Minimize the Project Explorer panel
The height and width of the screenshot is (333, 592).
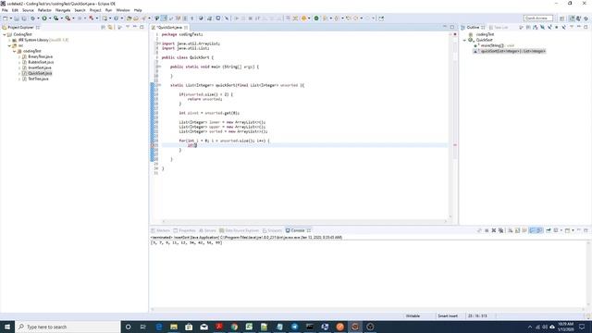tap(135, 27)
